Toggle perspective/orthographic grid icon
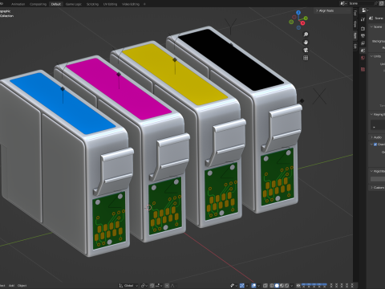This screenshot has width=385, height=289. [x=306, y=58]
